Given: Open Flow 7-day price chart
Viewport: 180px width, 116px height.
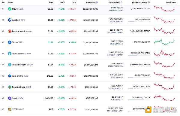Looking at the screenshot, I should 164,8.
